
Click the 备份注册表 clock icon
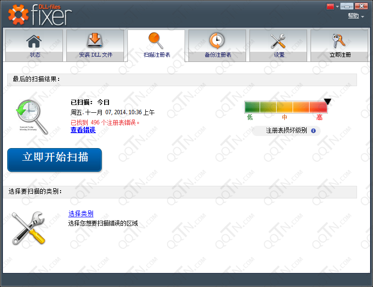pos(218,41)
